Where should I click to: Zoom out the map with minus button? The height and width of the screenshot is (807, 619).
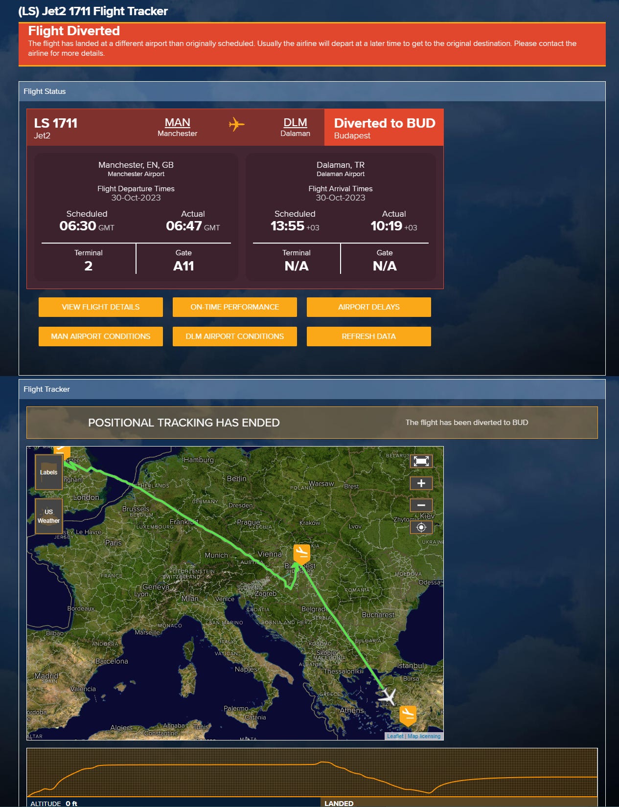pos(421,505)
